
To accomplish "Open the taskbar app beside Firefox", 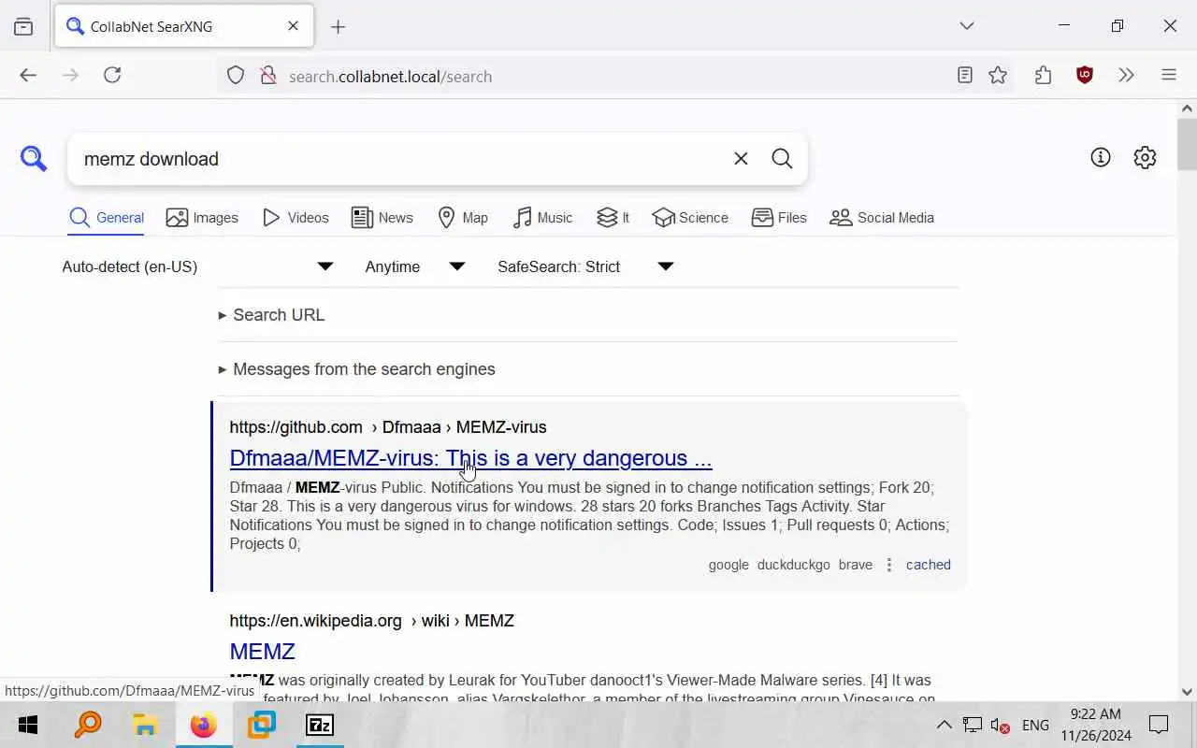I will 262,725.
